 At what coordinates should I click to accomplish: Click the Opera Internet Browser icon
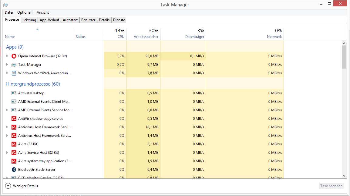[14, 56]
